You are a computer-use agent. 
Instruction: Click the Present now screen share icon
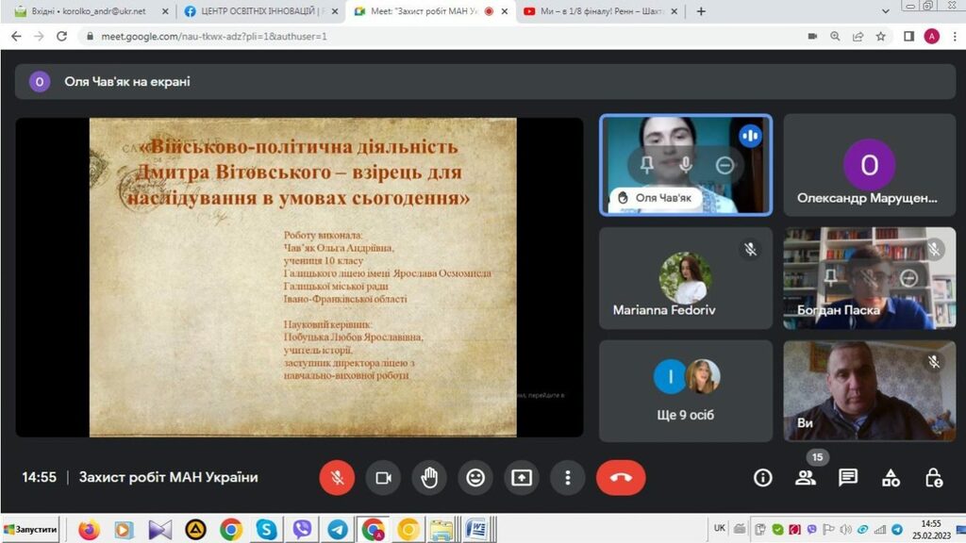click(522, 478)
